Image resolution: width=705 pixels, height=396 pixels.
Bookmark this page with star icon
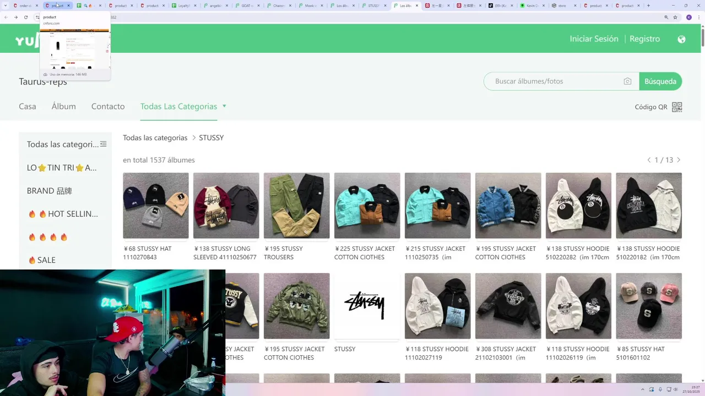coord(675,17)
